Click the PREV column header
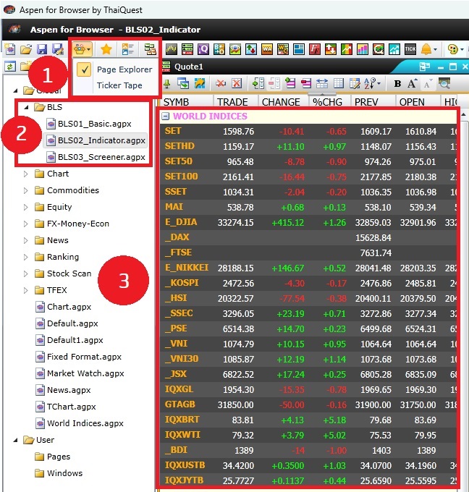The width and height of the screenshot is (469, 492). (x=373, y=102)
